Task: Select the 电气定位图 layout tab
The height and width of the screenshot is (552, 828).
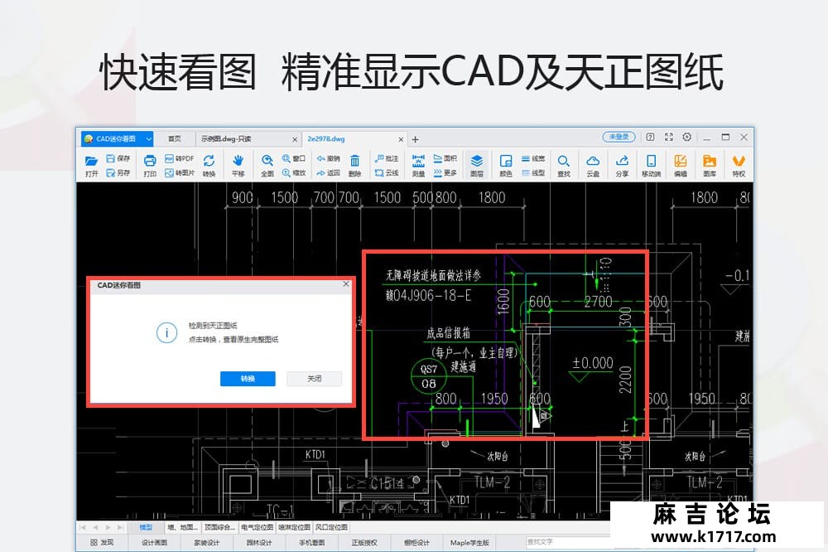Action: tap(258, 527)
